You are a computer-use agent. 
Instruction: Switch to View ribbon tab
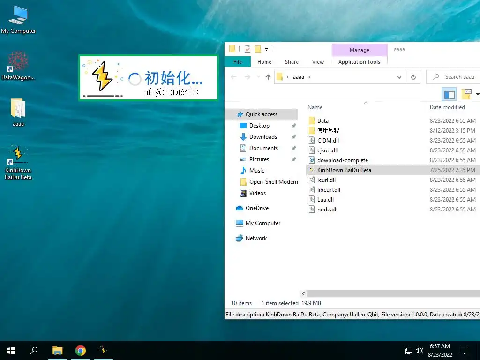(318, 62)
